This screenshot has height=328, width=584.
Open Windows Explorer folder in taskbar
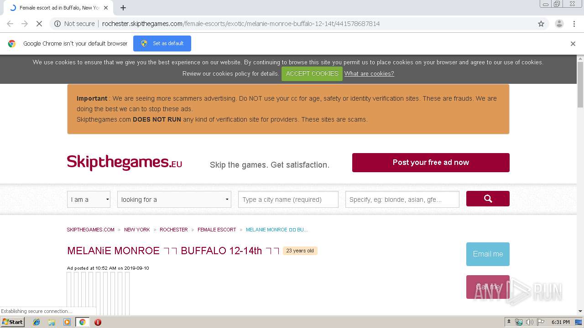pos(52,322)
